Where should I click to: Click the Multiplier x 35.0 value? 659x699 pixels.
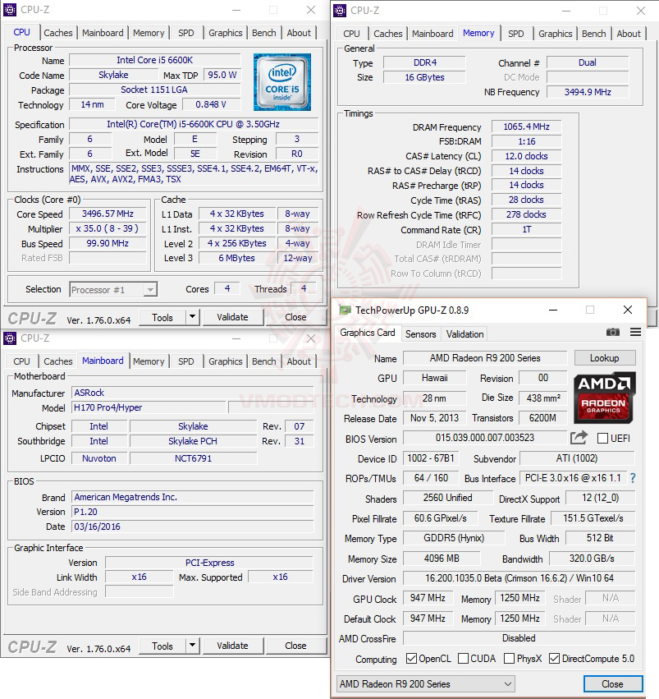[x=108, y=228]
